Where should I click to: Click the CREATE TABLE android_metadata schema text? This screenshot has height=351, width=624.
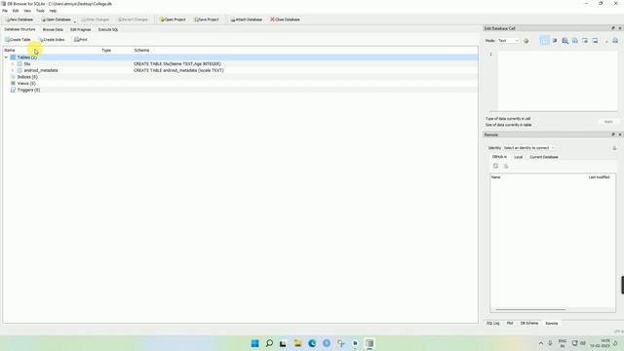(x=178, y=70)
